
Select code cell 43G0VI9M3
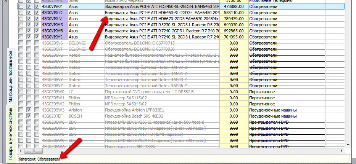point(54,25)
